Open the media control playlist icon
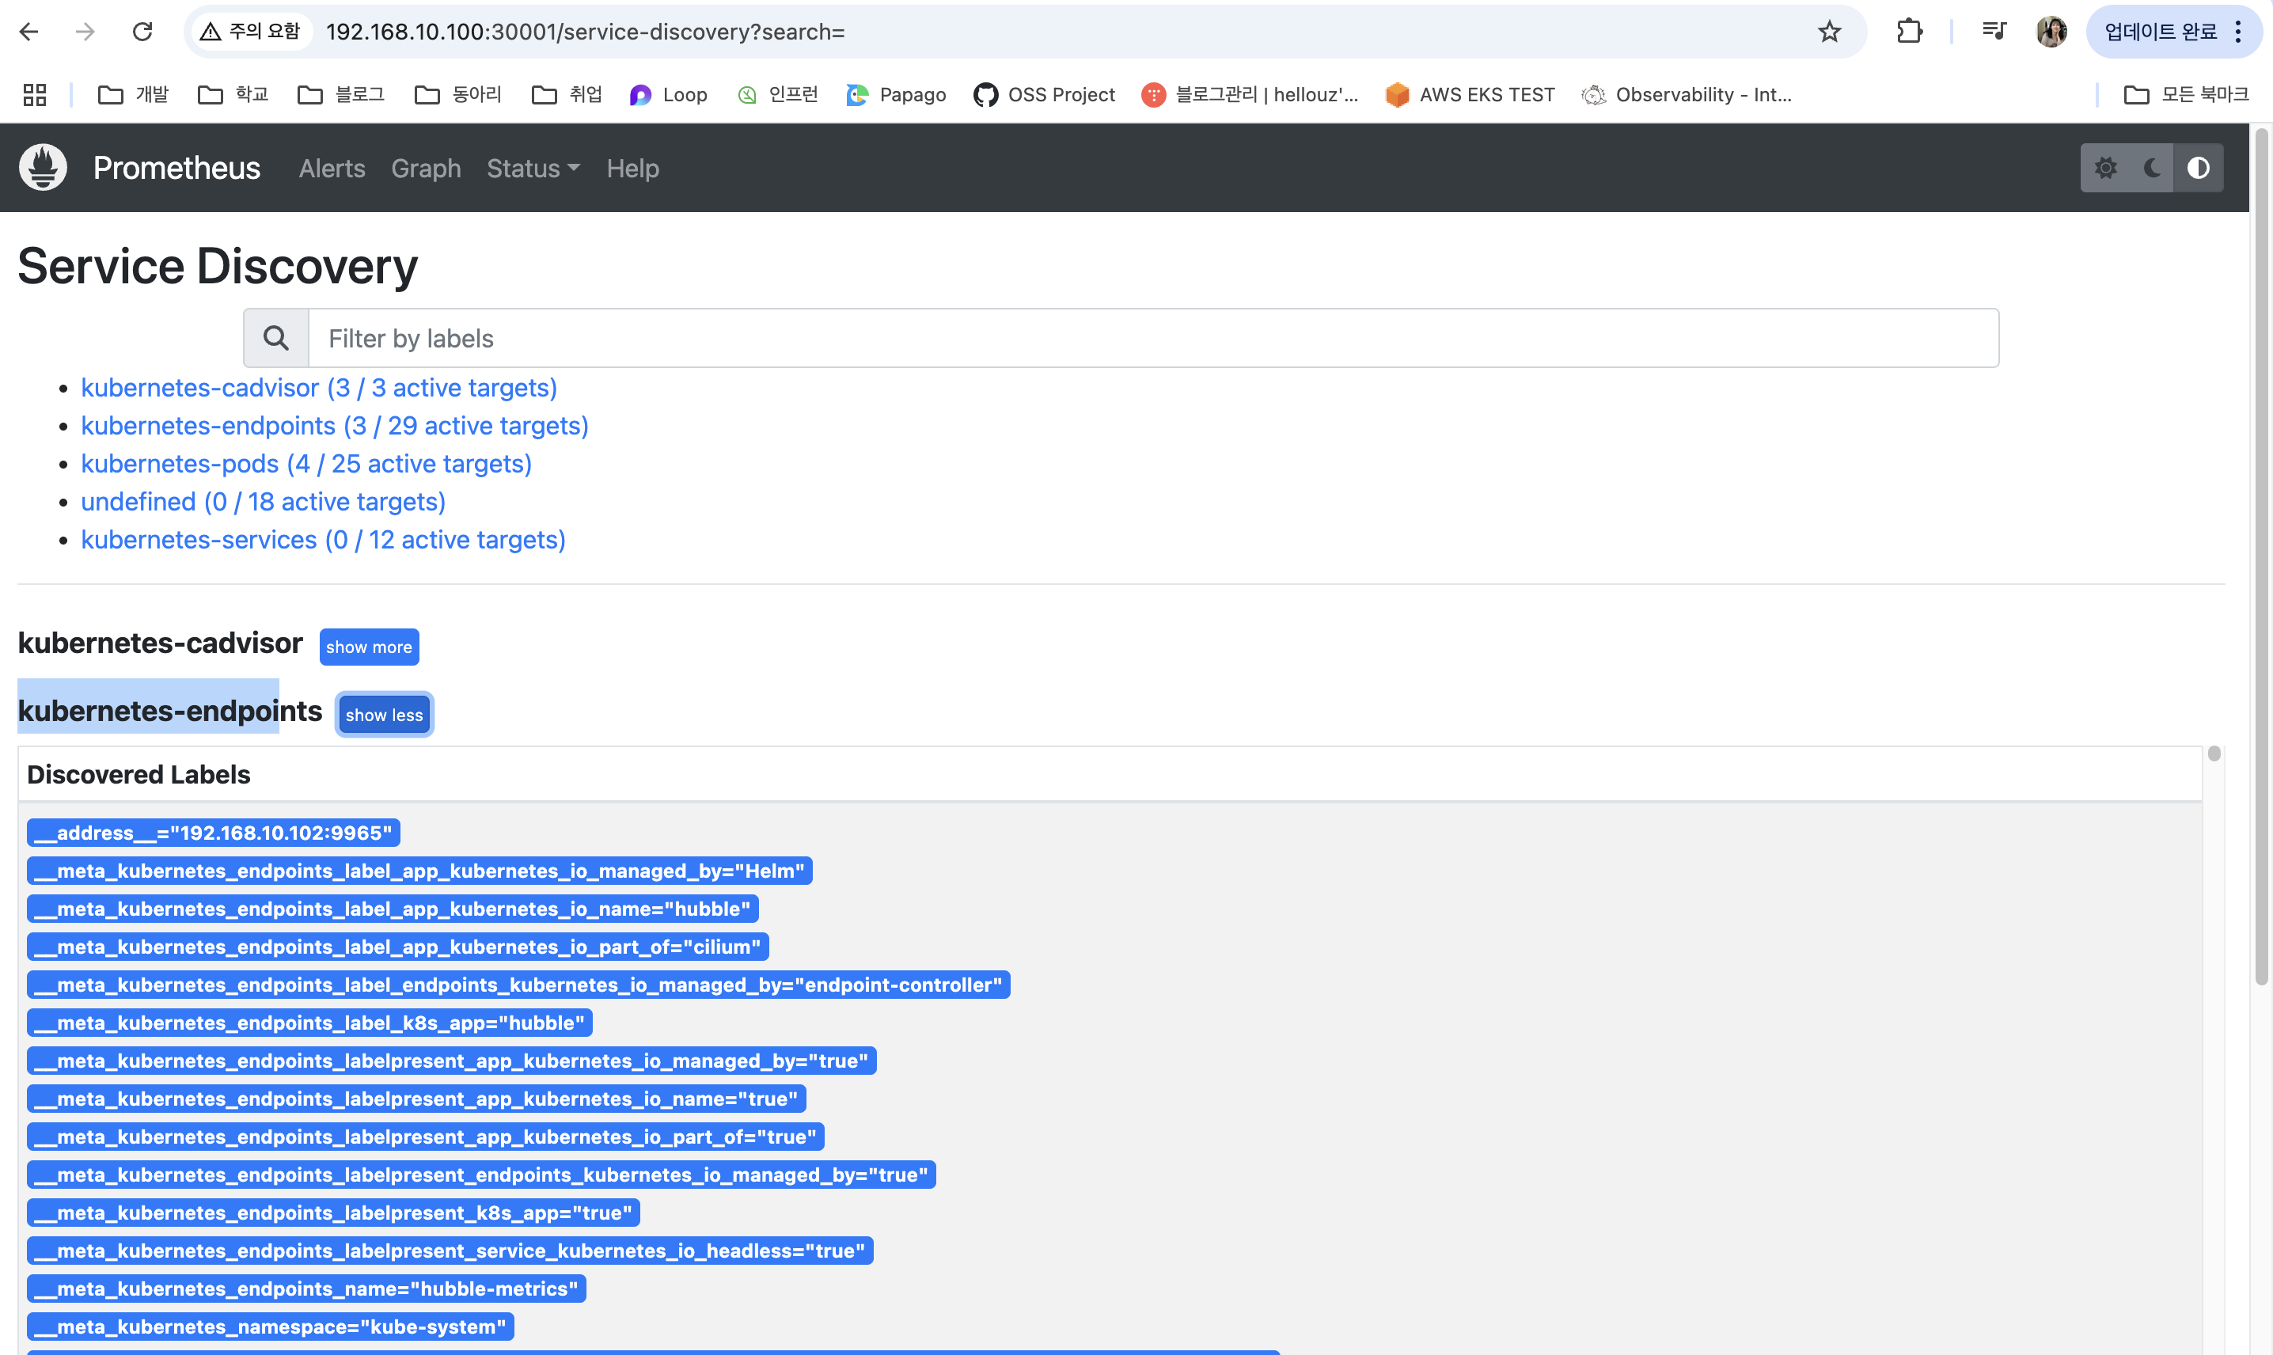This screenshot has width=2273, height=1355. point(1994,32)
